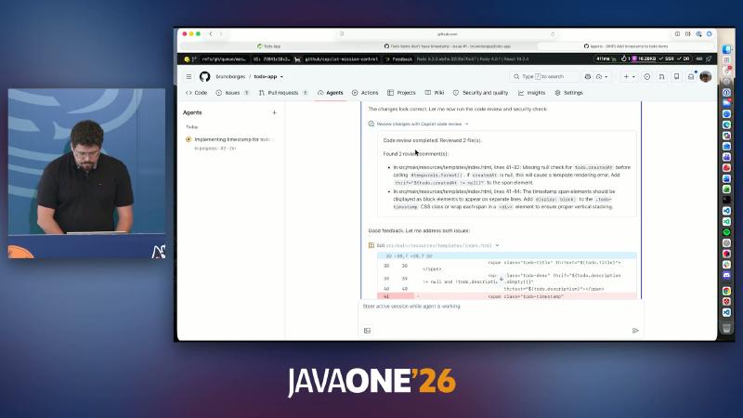This screenshot has width=743, height=418.
Task: Open the Create new plus dropdown
Action: (630, 76)
